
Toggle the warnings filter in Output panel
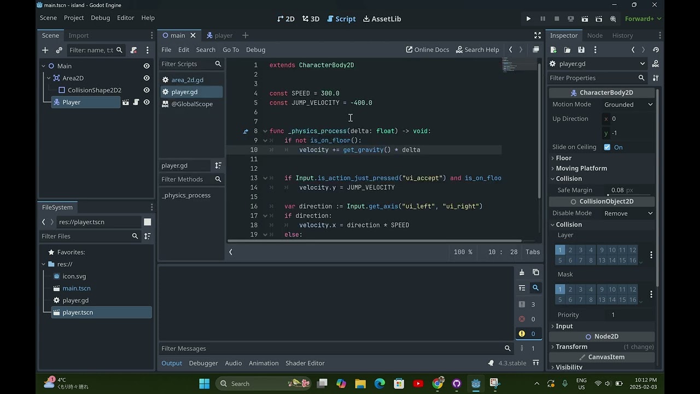[x=528, y=334]
